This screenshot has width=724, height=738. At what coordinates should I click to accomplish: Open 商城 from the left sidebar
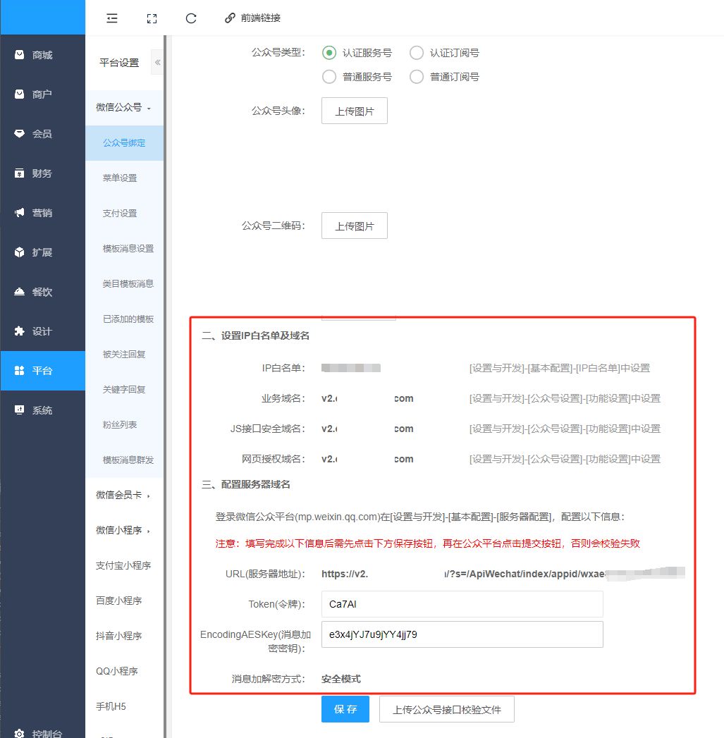click(42, 55)
